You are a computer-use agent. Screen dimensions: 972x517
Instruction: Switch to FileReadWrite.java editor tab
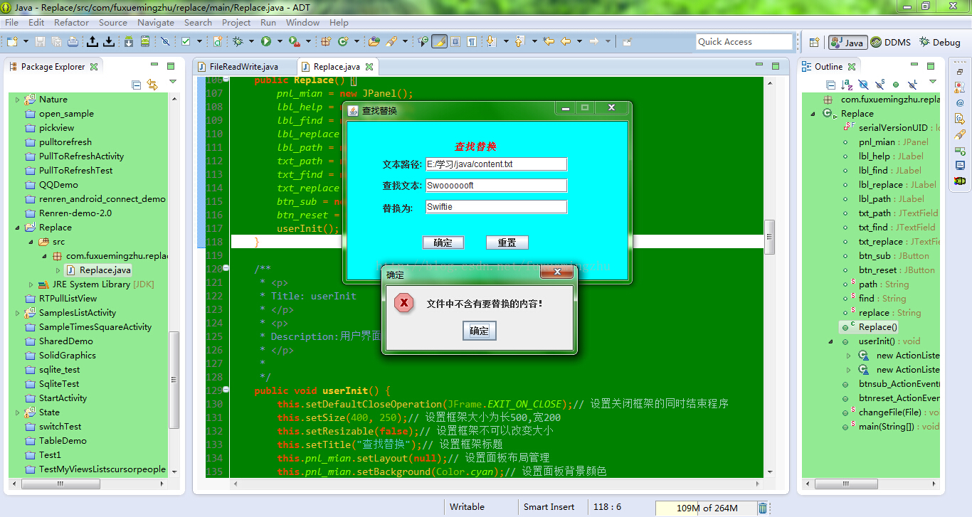(x=243, y=67)
